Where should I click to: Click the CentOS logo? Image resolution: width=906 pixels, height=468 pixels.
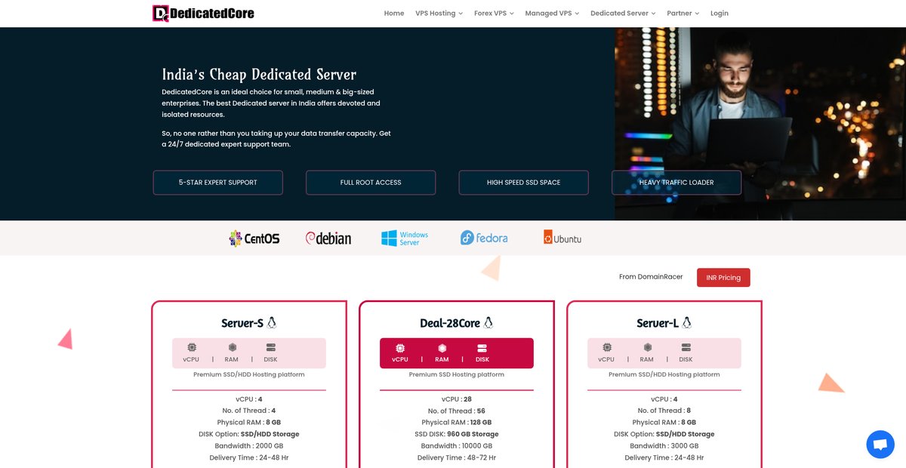254,239
